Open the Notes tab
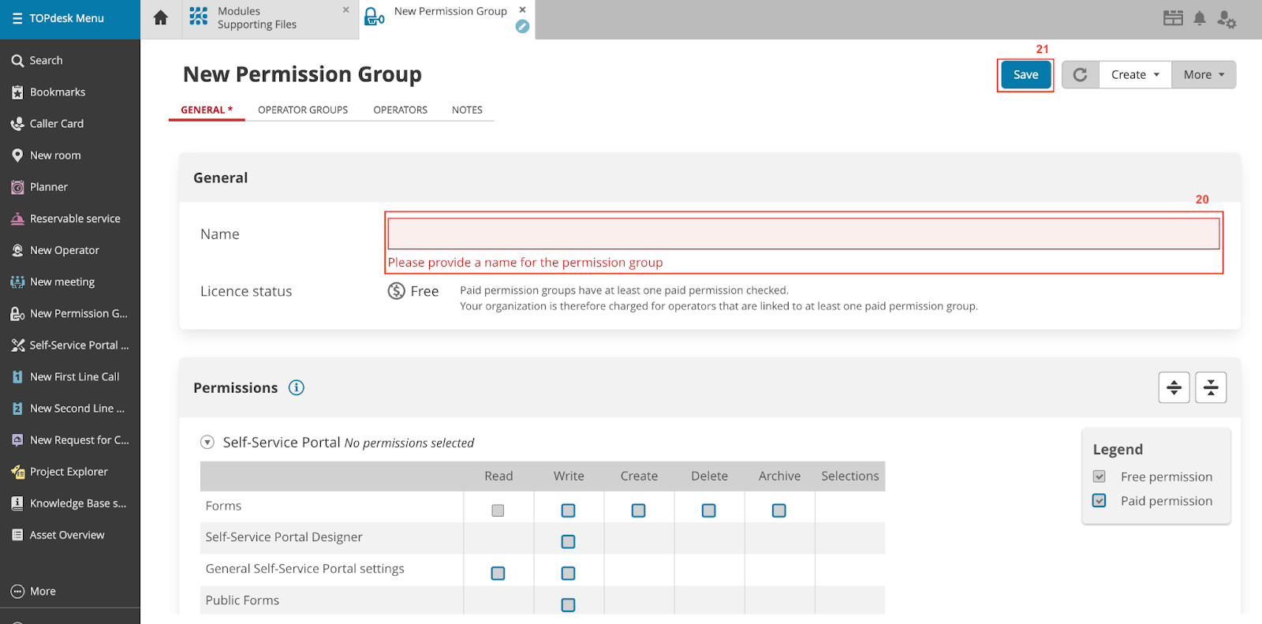This screenshot has width=1262, height=624. [467, 110]
